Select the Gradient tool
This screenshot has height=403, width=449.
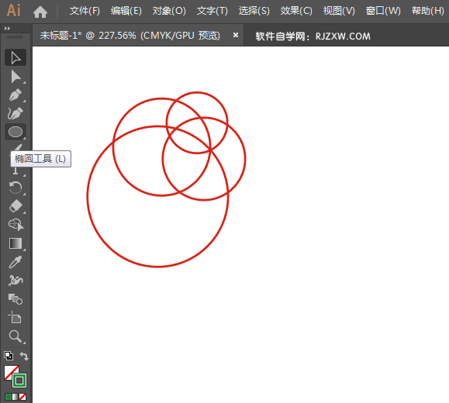pyautogui.click(x=16, y=243)
